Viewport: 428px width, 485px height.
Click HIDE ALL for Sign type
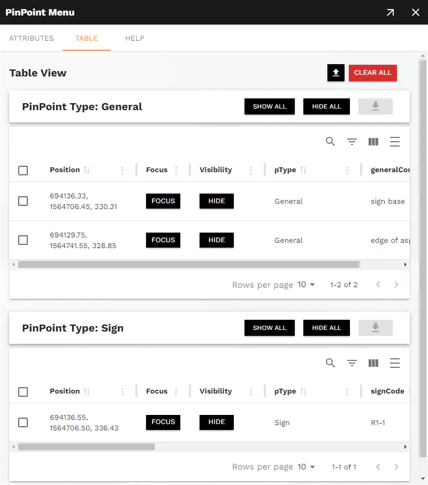(326, 328)
